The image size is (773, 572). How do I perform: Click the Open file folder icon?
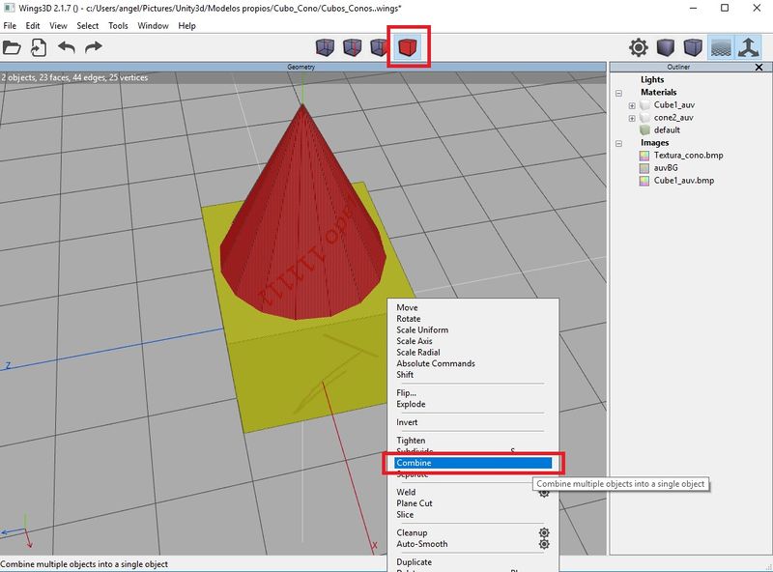click(x=12, y=48)
